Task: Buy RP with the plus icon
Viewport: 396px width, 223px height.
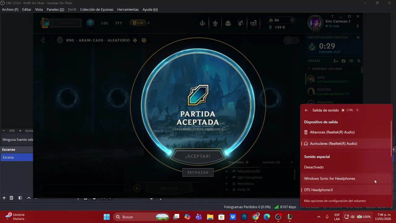Action: tap(292, 20)
